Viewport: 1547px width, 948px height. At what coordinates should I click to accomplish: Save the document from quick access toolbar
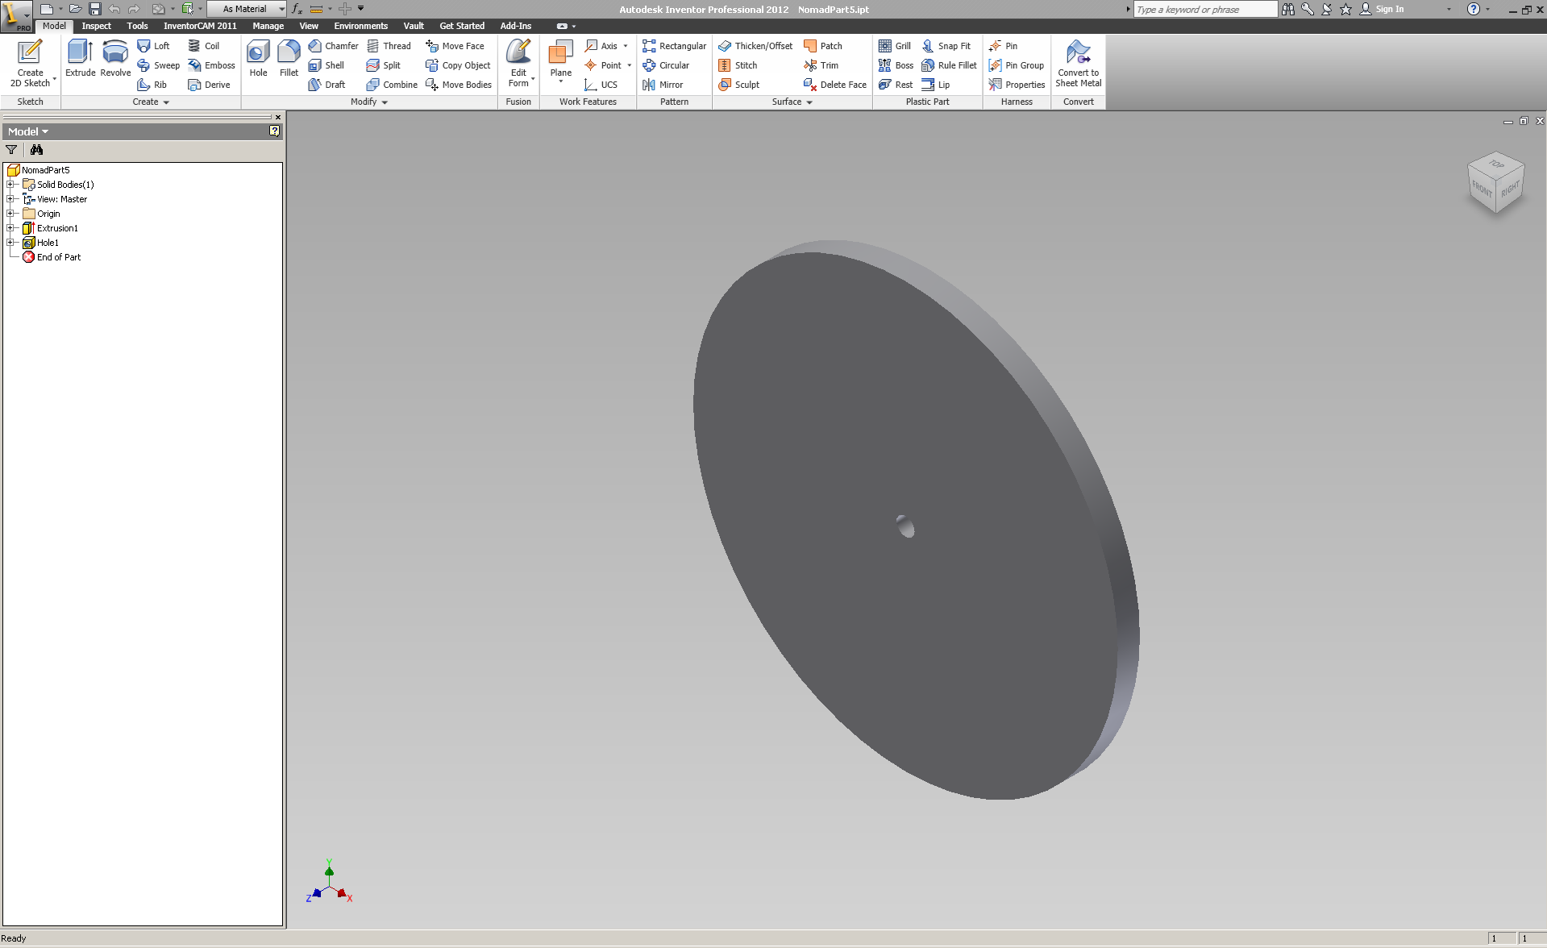pyautogui.click(x=94, y=9)
